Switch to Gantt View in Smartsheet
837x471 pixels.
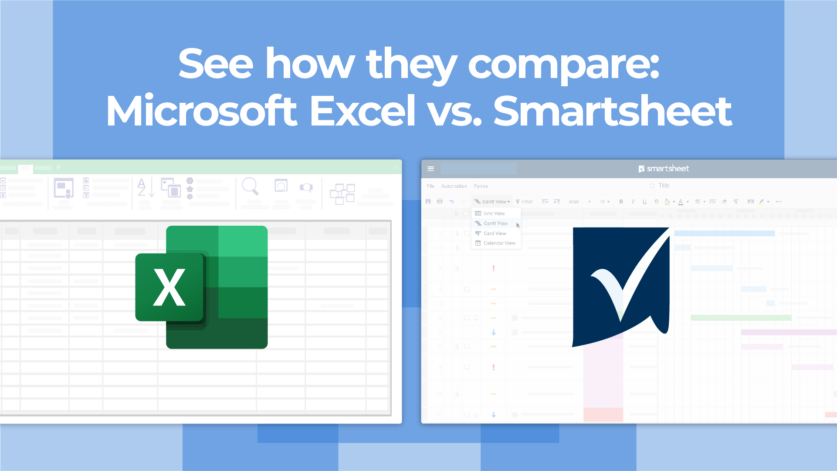(x=495, y=223)
